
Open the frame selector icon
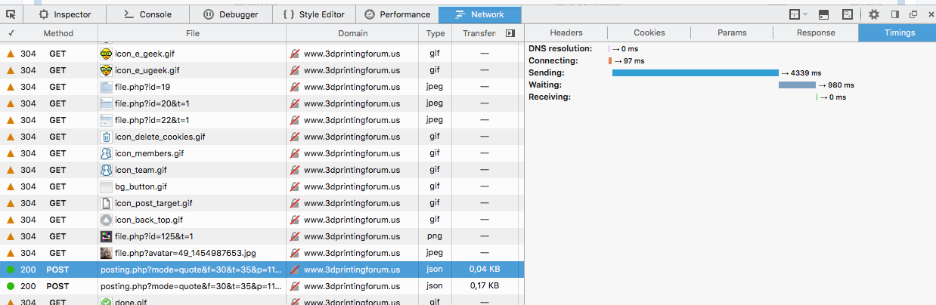point(794,14)
